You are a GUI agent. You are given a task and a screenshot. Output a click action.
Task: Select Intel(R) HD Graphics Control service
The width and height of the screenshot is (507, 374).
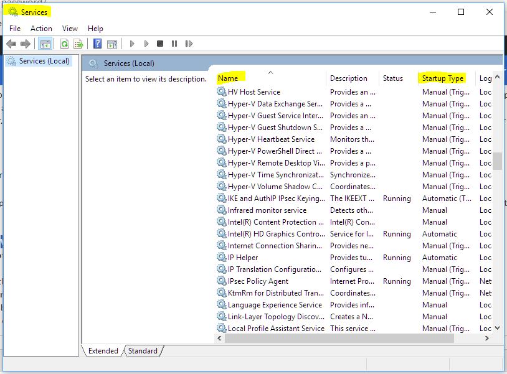(354, 234)
